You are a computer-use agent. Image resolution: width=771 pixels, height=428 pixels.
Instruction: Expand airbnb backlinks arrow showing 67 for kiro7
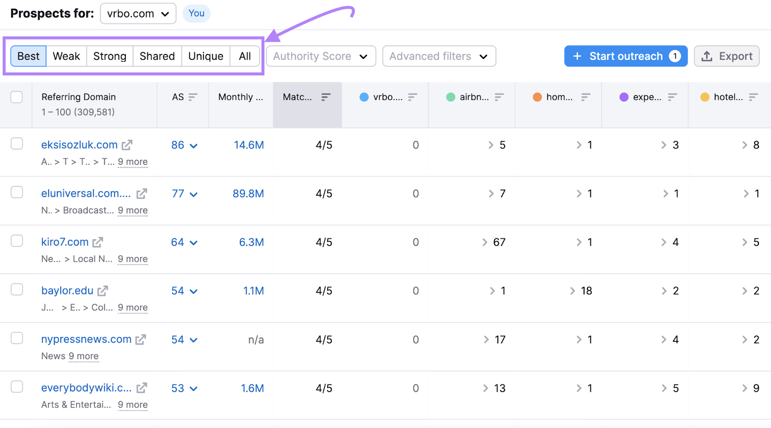[485, 242]
